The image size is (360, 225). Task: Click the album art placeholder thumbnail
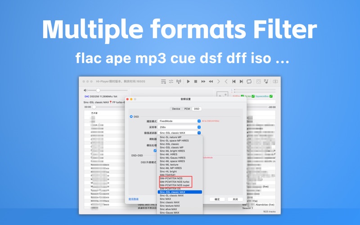(x=222, y=94)
